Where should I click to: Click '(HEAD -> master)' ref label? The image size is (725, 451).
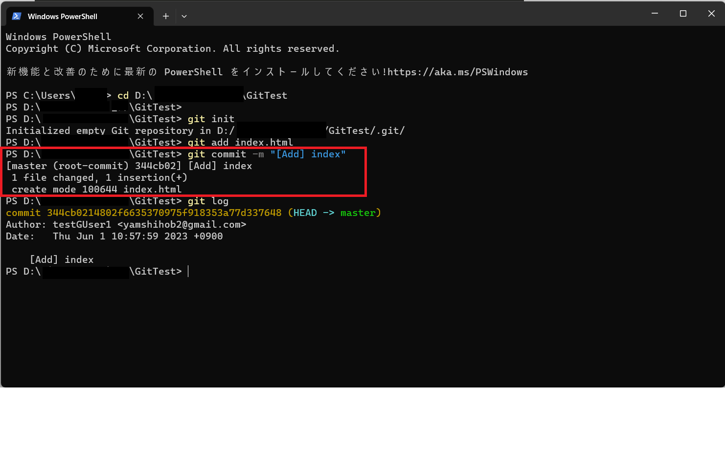334,213
